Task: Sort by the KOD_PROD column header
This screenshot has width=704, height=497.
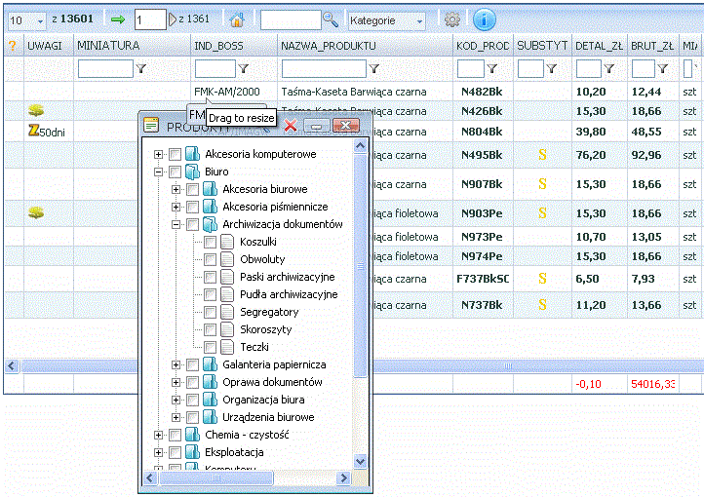Action: 483,45
